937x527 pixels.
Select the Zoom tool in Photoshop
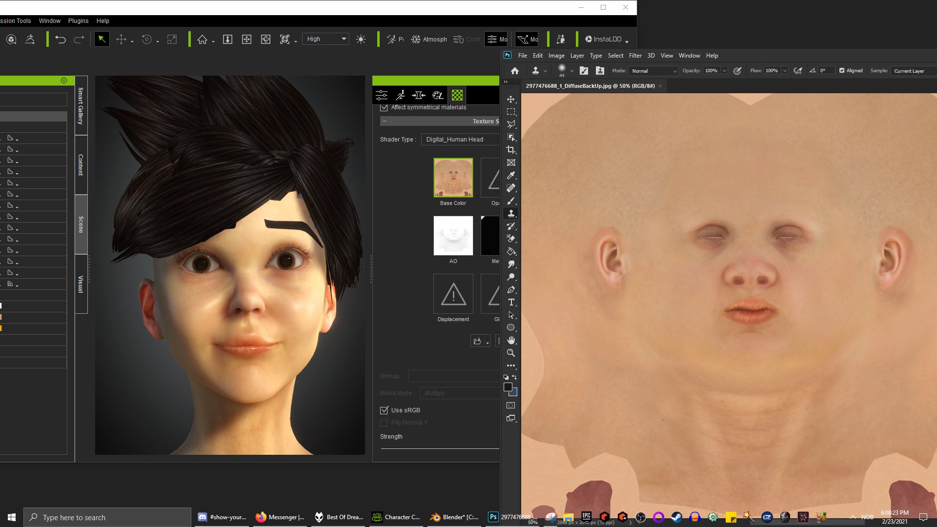pyautogui.click(x=511, y=353)
